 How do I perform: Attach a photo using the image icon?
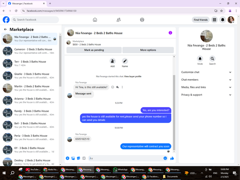tap(73, 158)
